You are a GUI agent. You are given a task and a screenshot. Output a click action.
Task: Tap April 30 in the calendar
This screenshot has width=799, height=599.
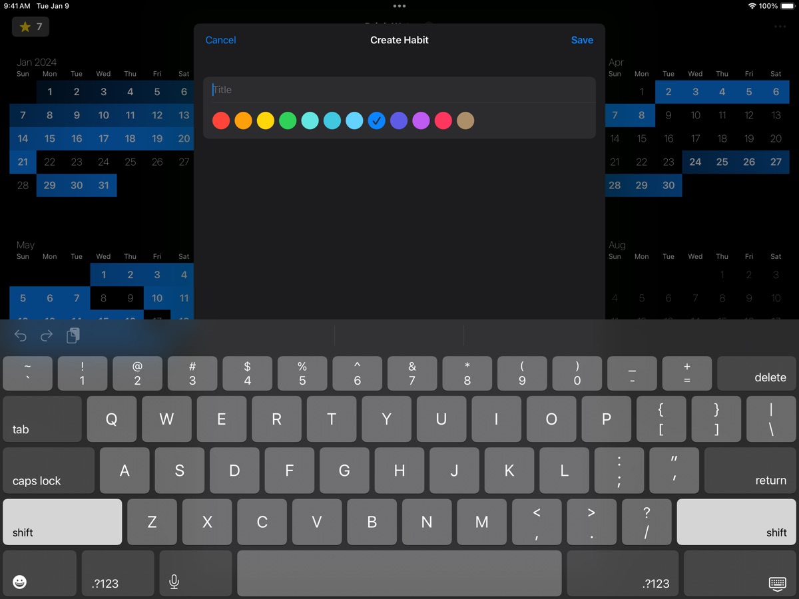pos(668,185)
